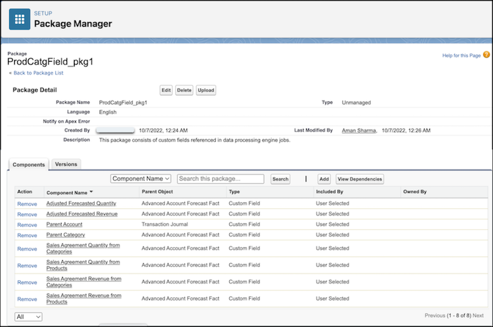The height and width of the screenshot is (327, 493).
Task: Open Sales Agreement Quantity from Categories link
Action: click(83, 248)
